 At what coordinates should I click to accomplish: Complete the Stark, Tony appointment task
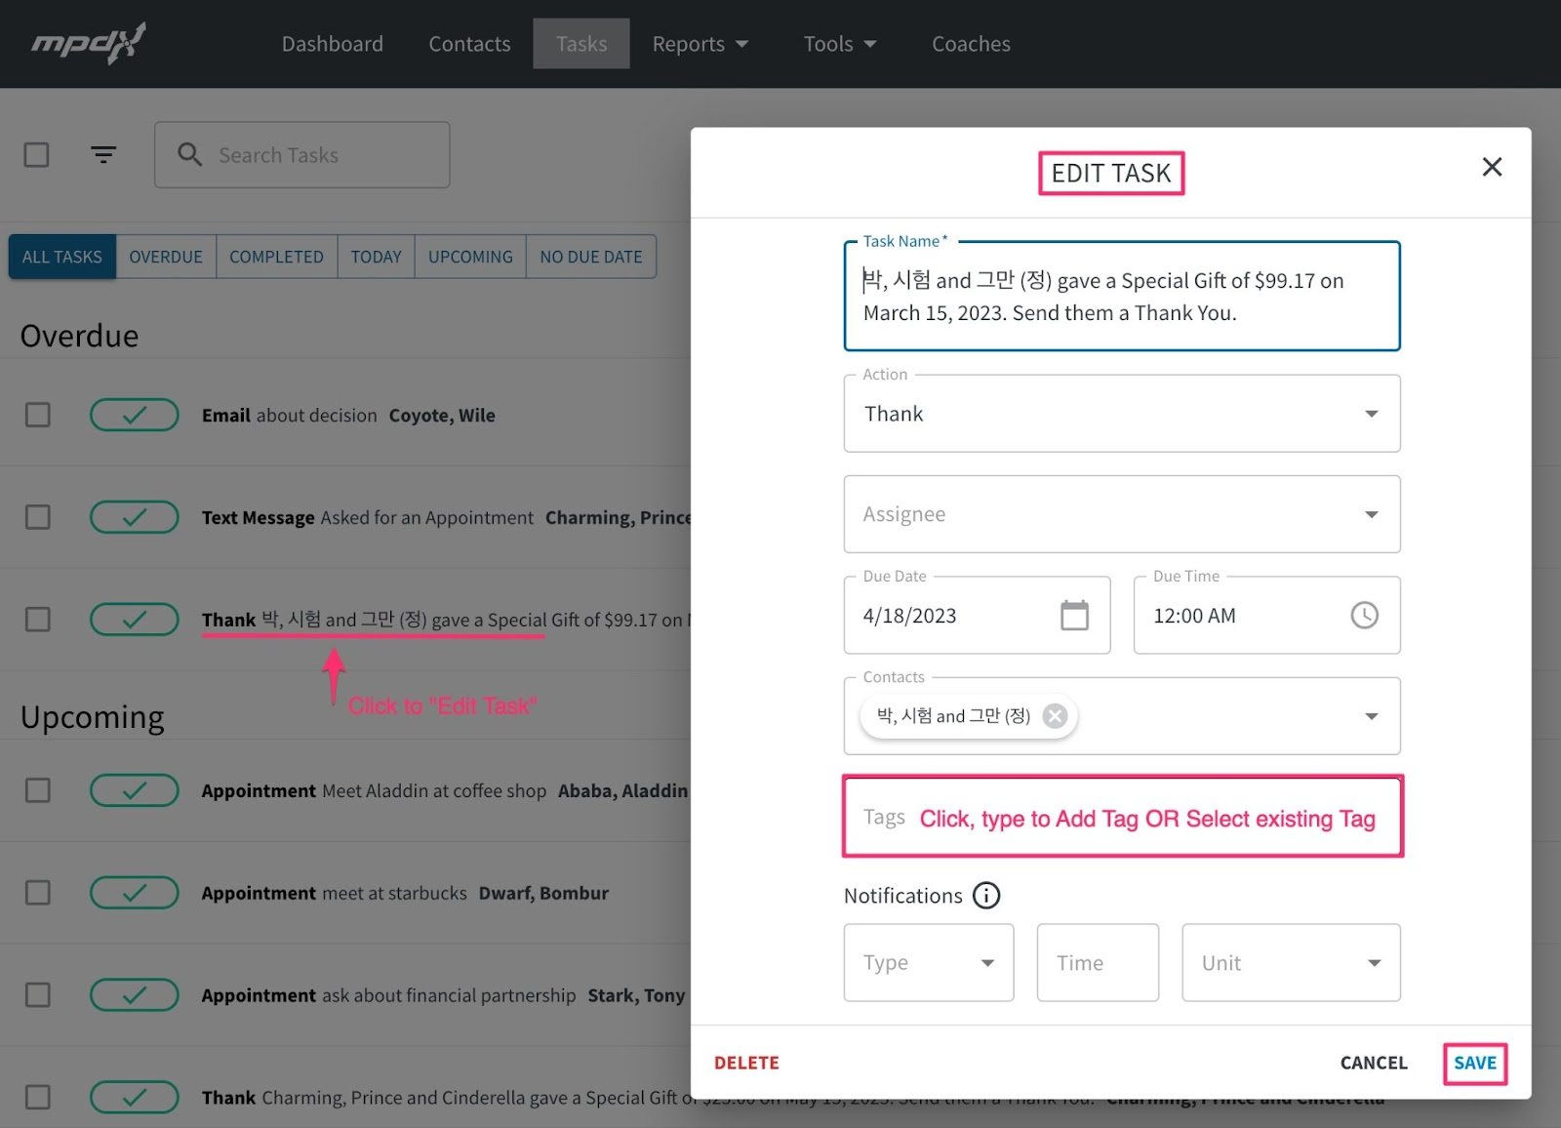(x=135, y=995)
